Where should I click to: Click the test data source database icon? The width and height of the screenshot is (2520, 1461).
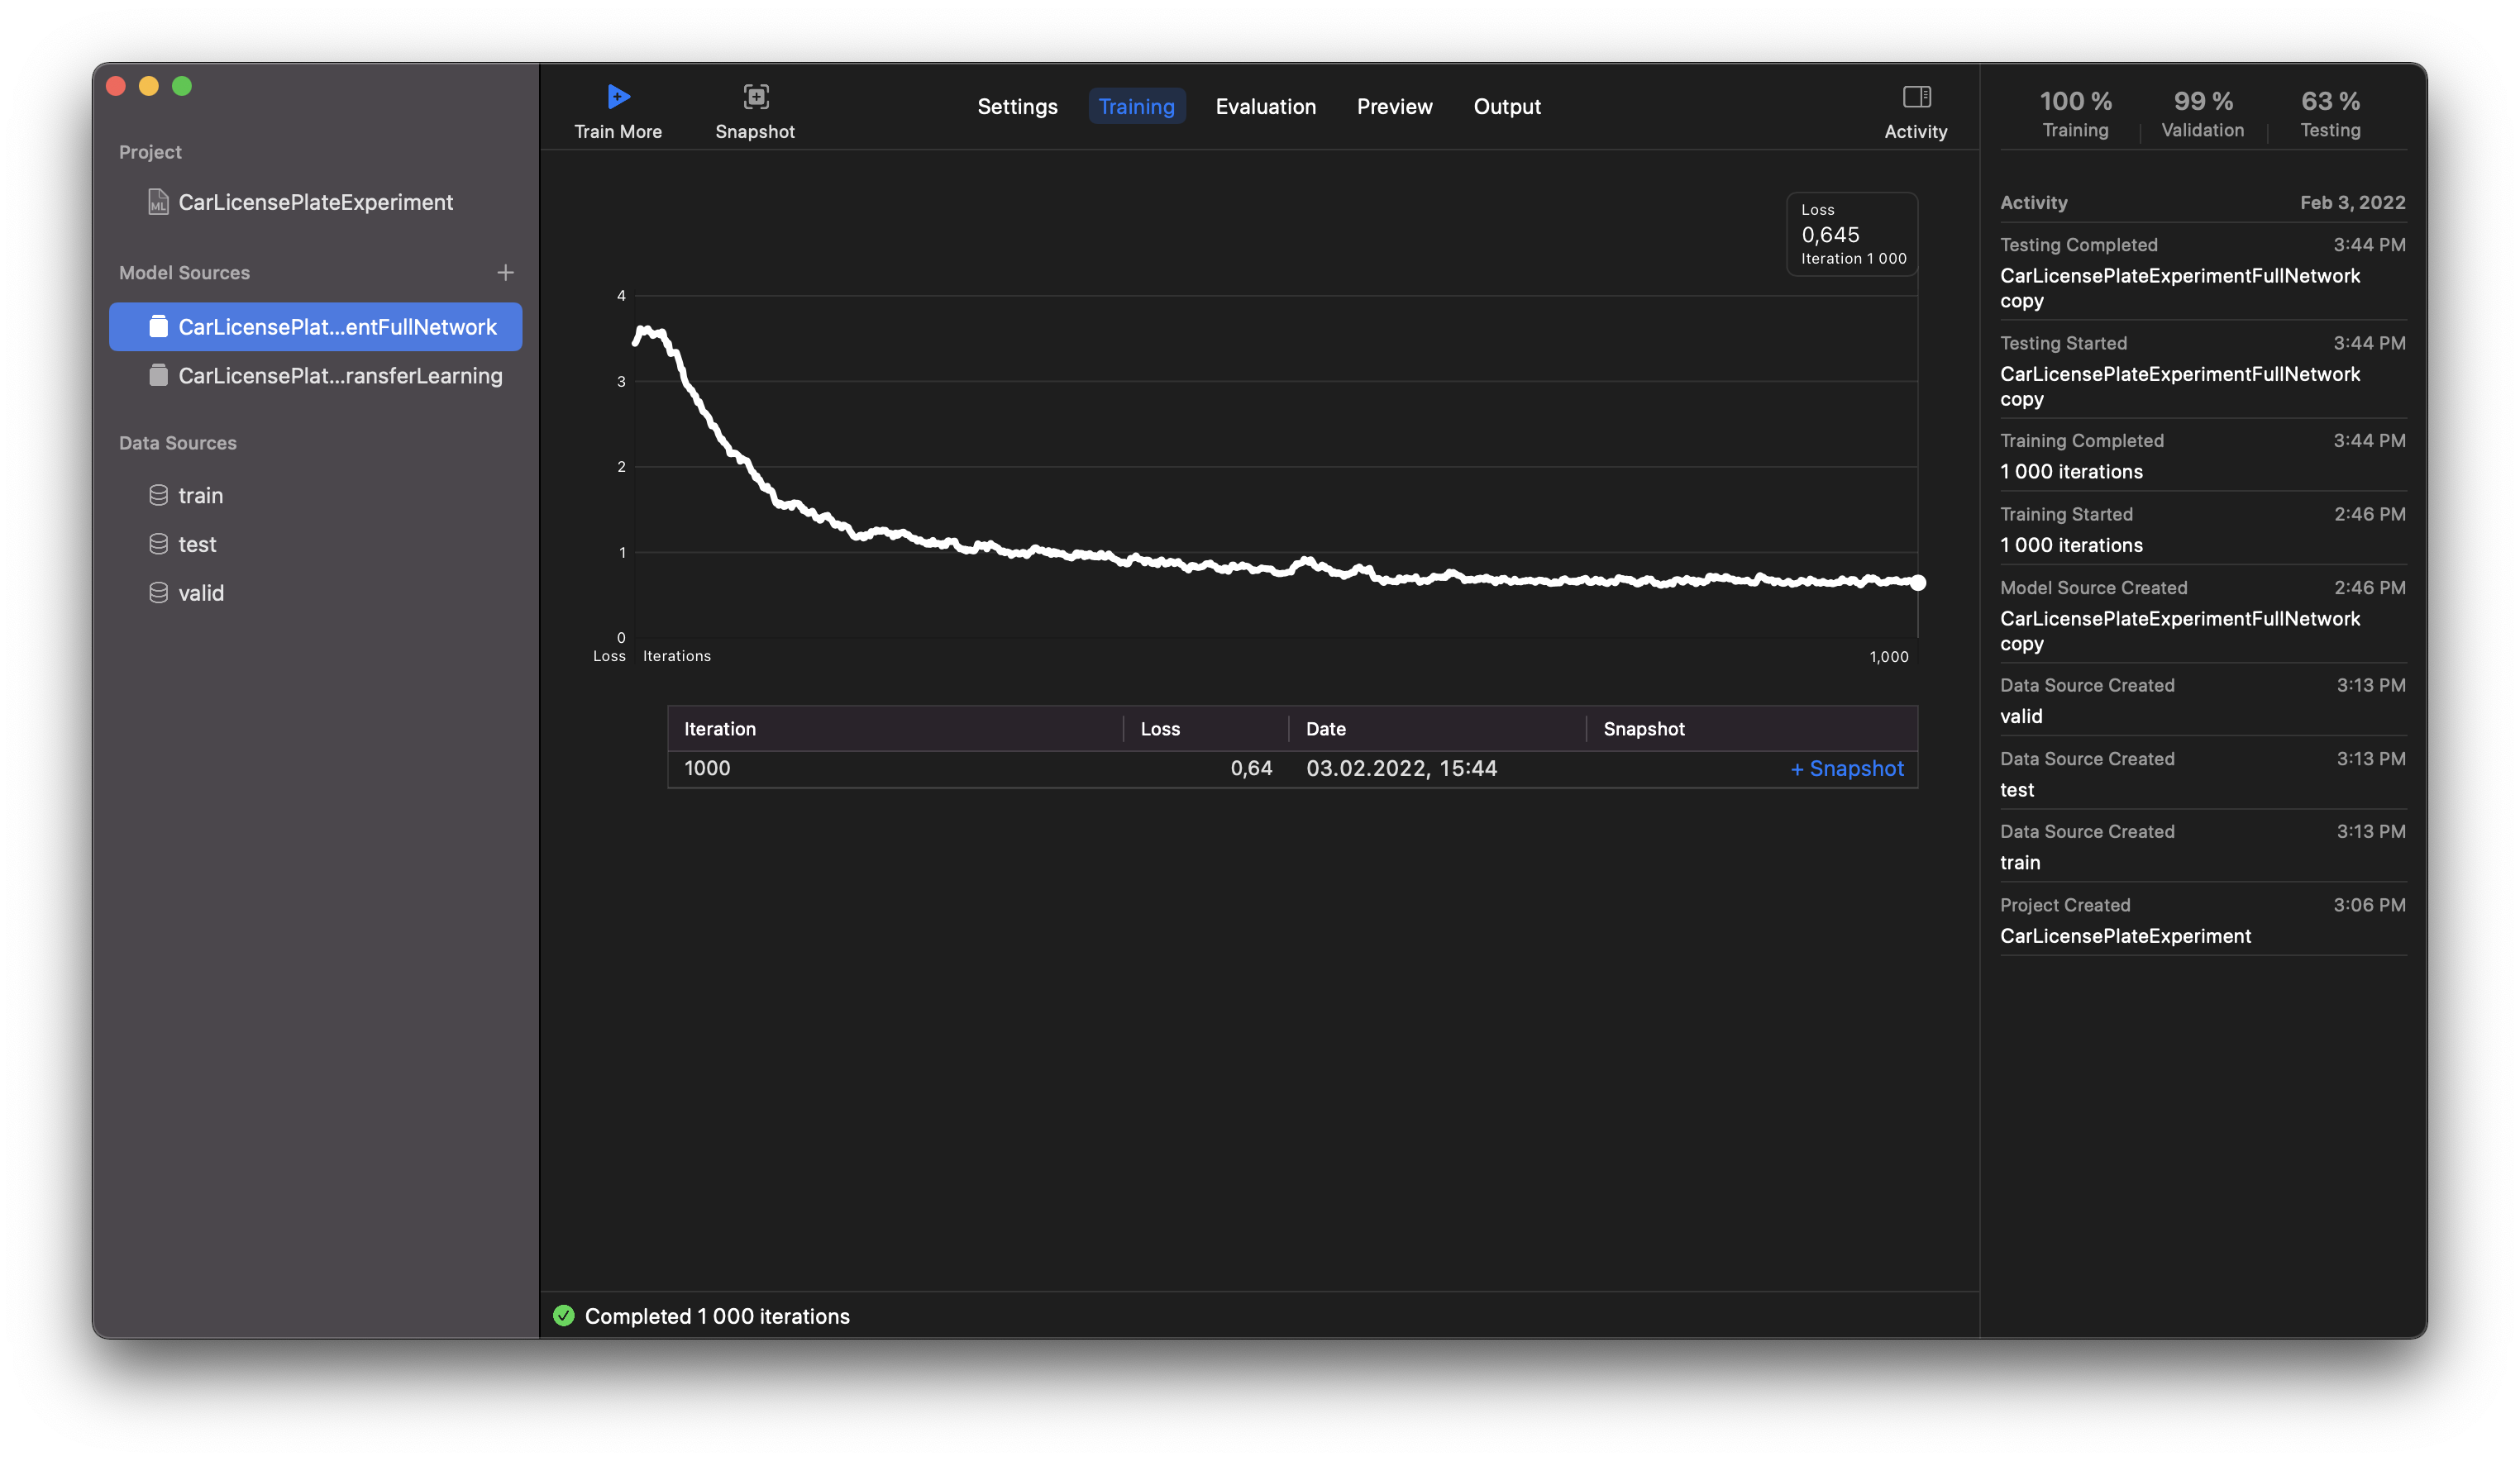[158, 545]
